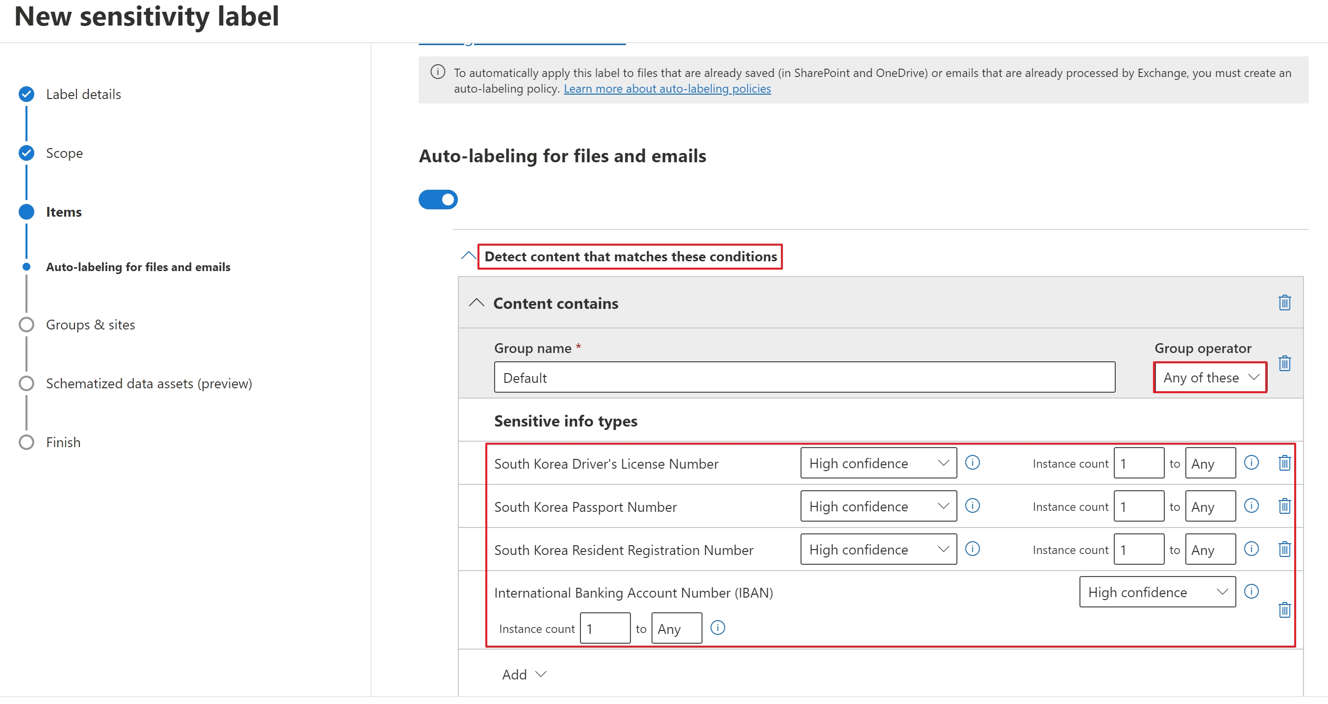Delete the Content contains group via trash icon
The image size is (1328, 704).
(1285, 303)
